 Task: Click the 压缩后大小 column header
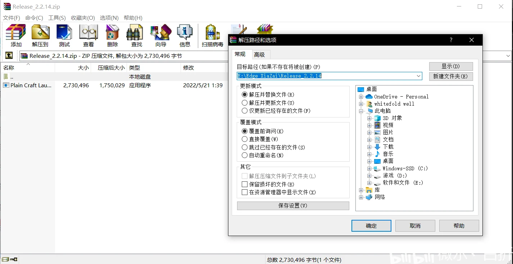[109, 68]
